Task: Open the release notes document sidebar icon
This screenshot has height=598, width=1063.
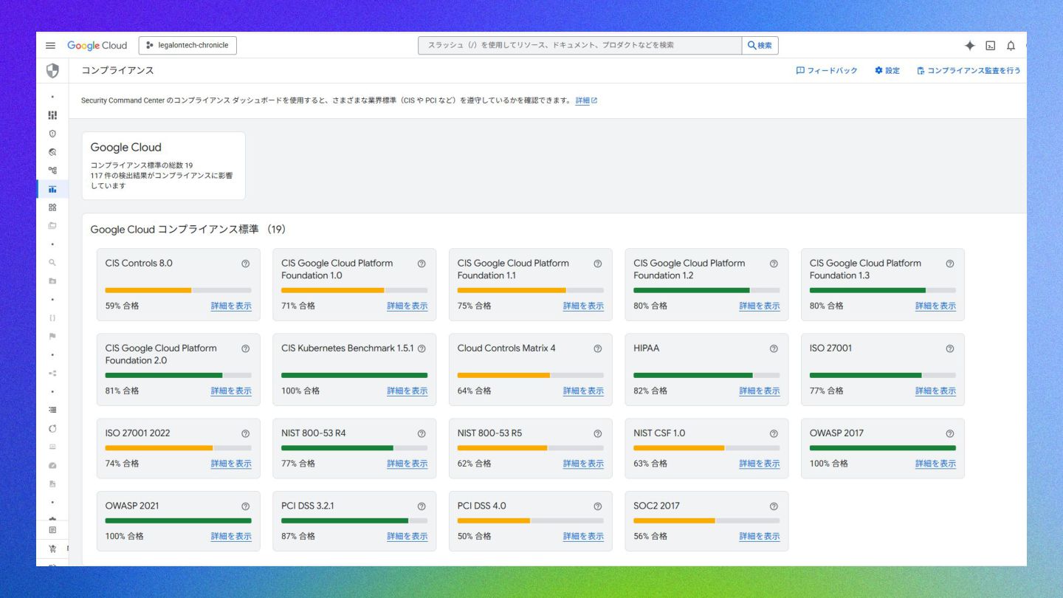Action: coord(52,530)
